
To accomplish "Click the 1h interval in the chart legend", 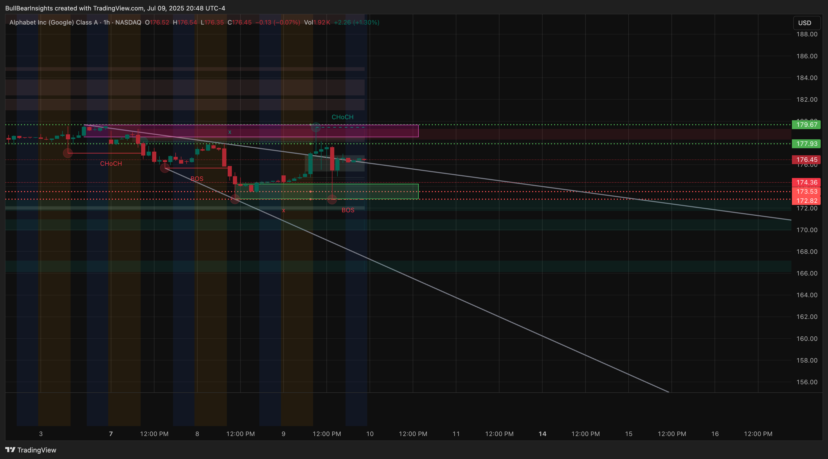I will tap(106, 22).
